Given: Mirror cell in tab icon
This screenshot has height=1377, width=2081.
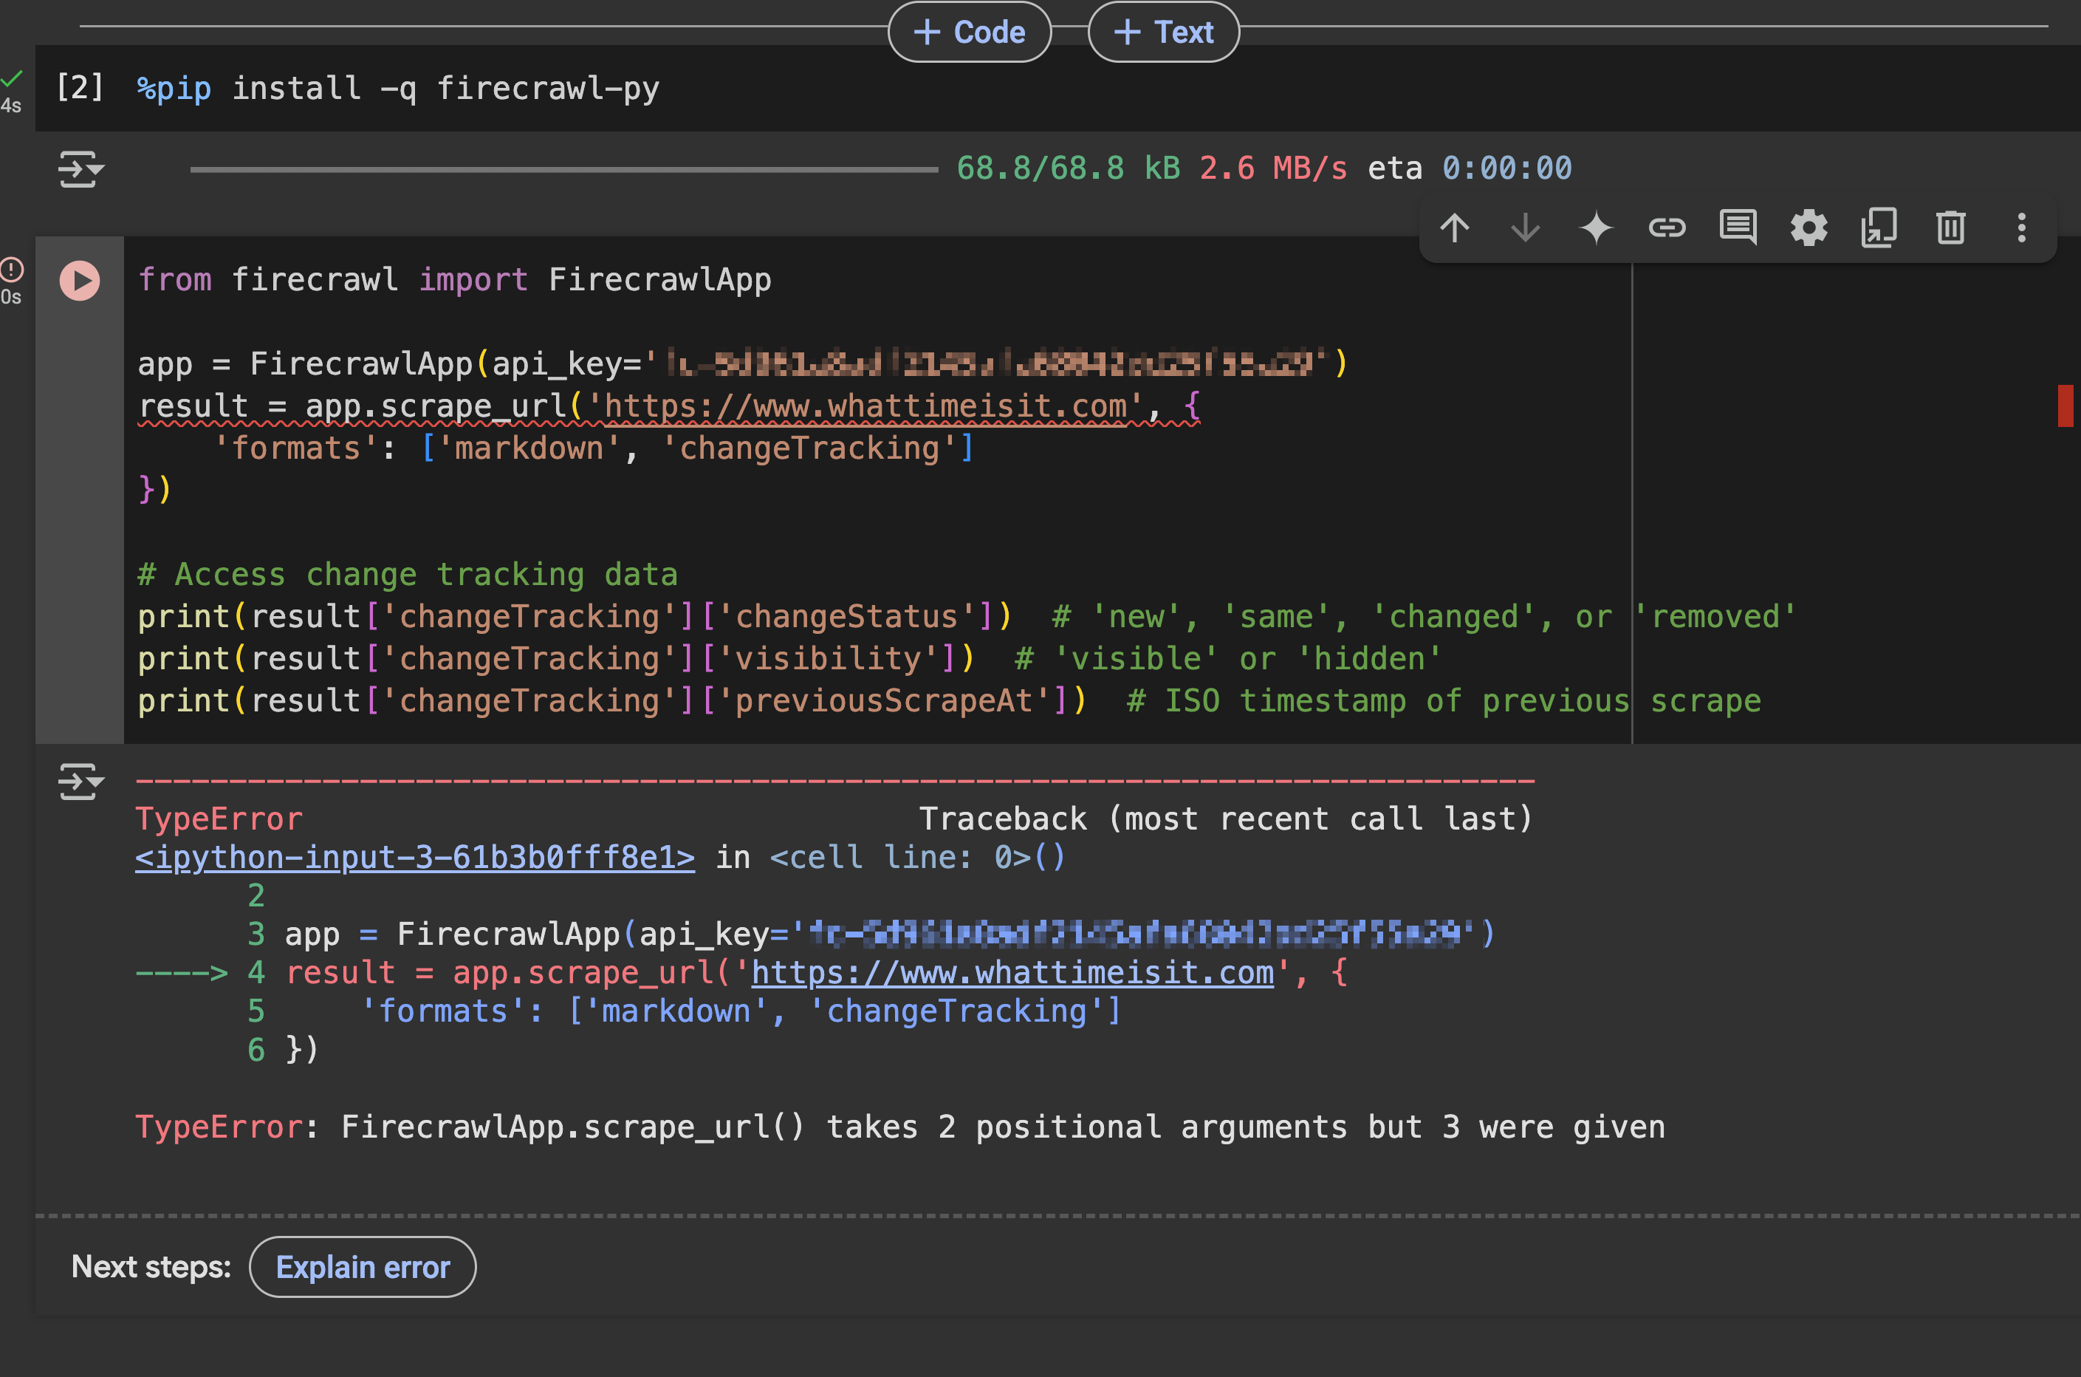Looking at the screenshot, I should point(1879,228).
